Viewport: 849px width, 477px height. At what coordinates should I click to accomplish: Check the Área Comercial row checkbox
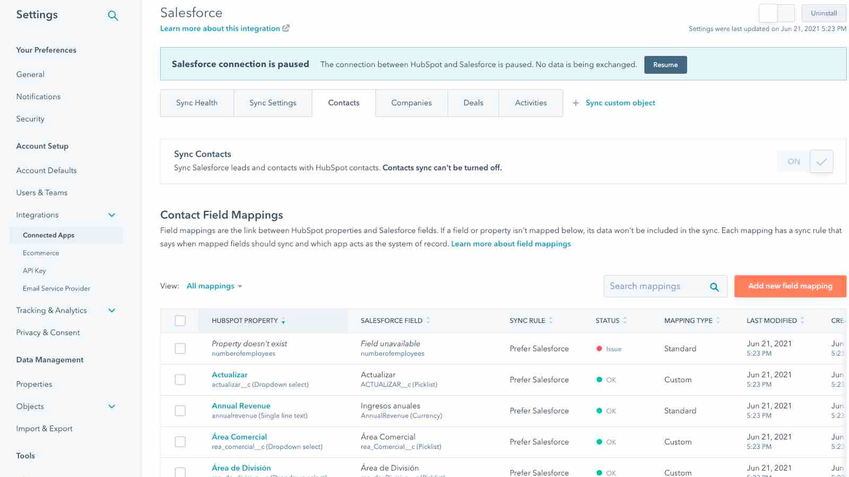180,441
